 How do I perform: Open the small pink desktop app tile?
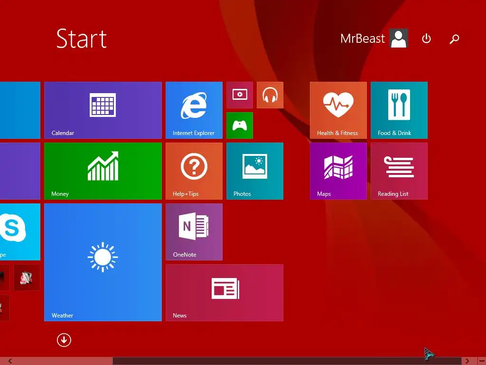click(27, 278)
